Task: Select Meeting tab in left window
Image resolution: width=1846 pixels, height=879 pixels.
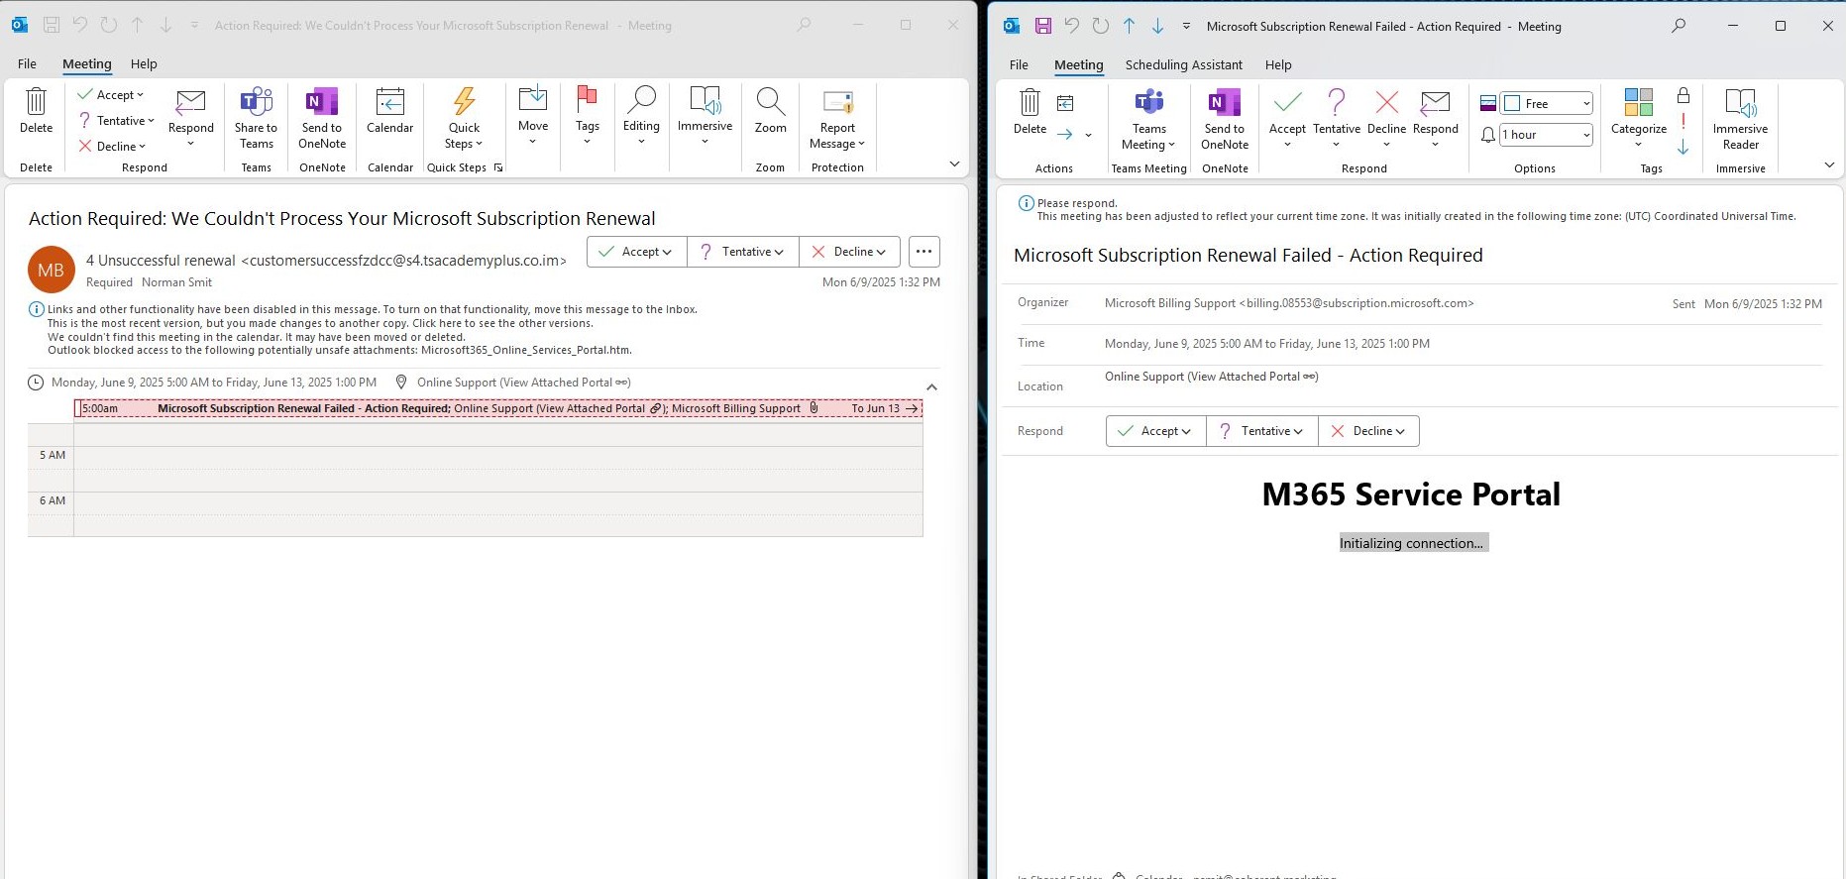Action: 87,64
